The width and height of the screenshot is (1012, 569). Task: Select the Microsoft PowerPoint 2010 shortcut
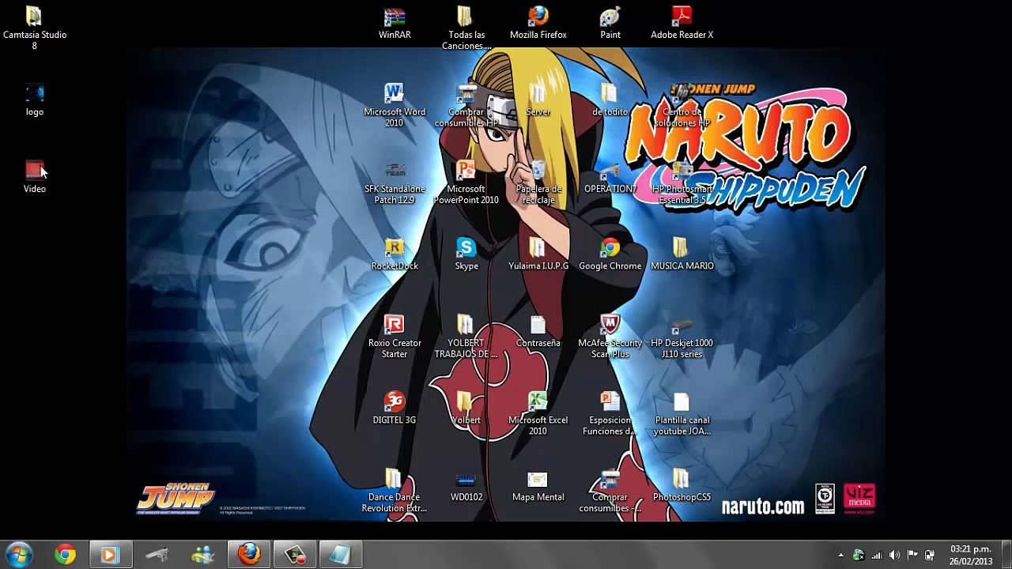tap(466, 183)
